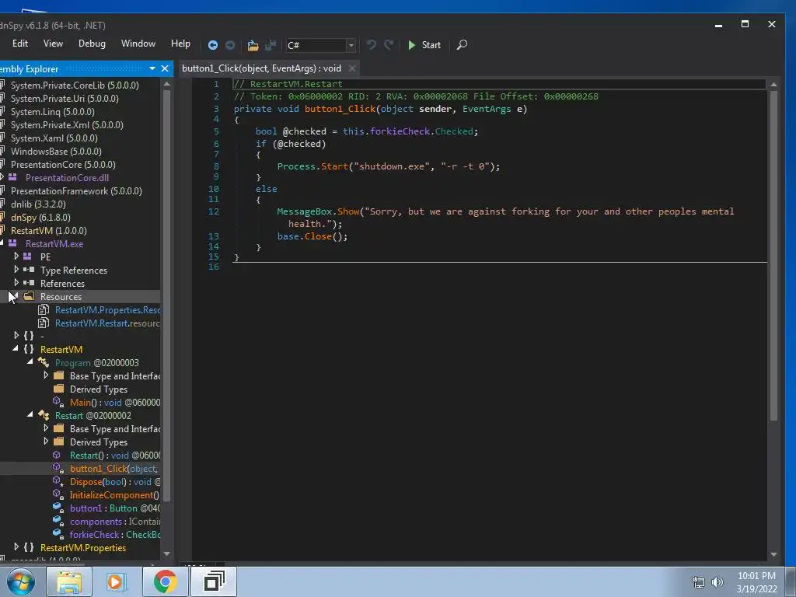Viewport: 796px width, 597px height.
Task: Open search with the magnifier icon
Action: pos(462,44)
